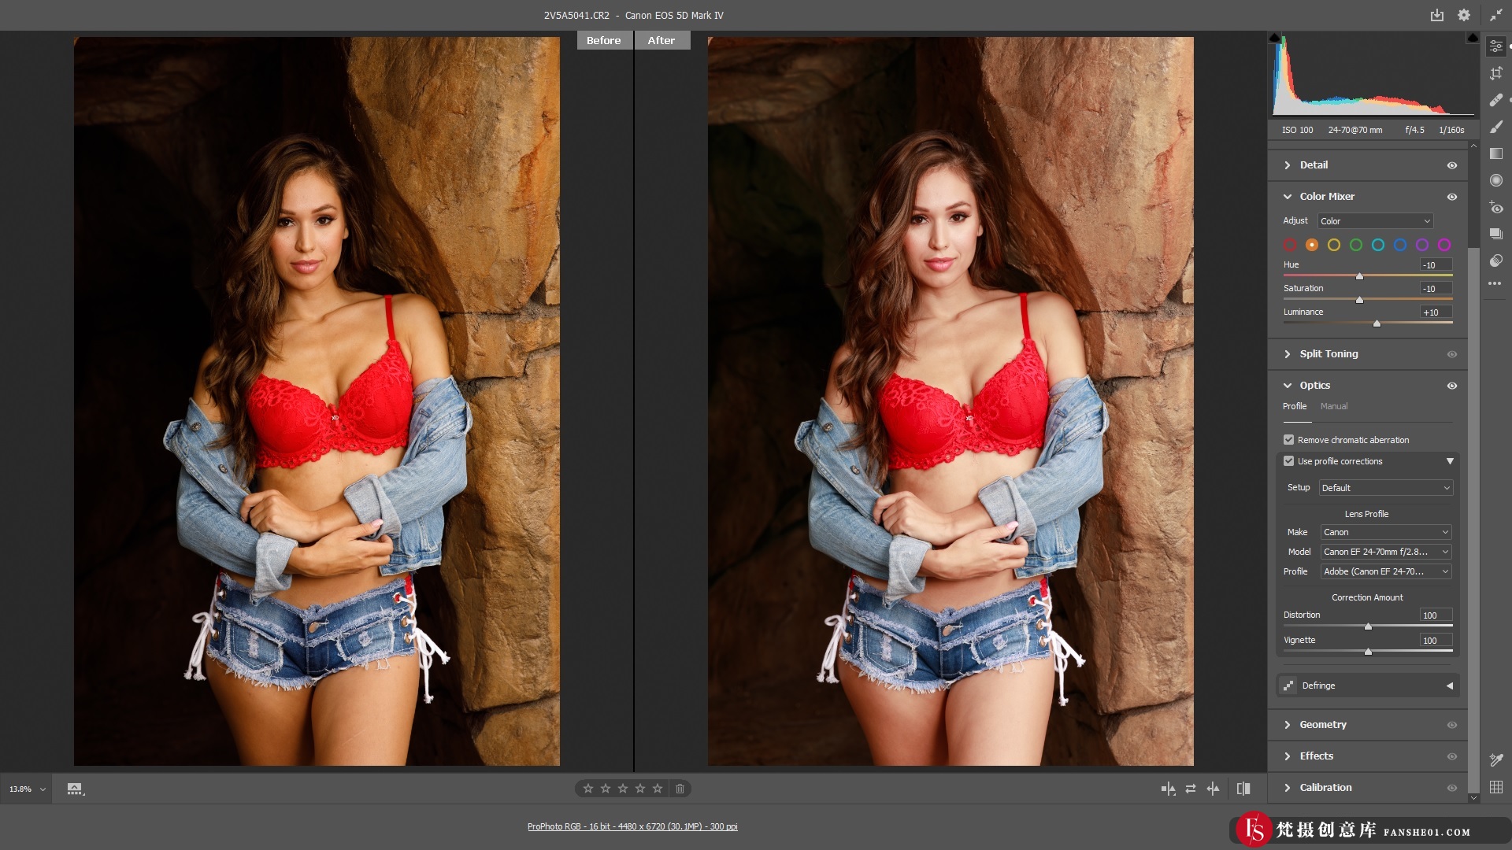Toggle Color Mixer panel eye icon
Image resolution: width=1512 pixels, height=850 pixels.
tap(1453, 196)
